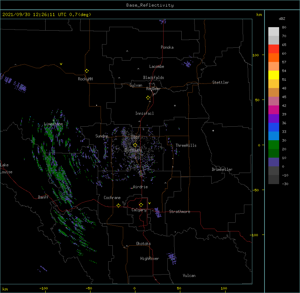
Task: Click the Cochrane town label
Action: (x=112, y=198)
